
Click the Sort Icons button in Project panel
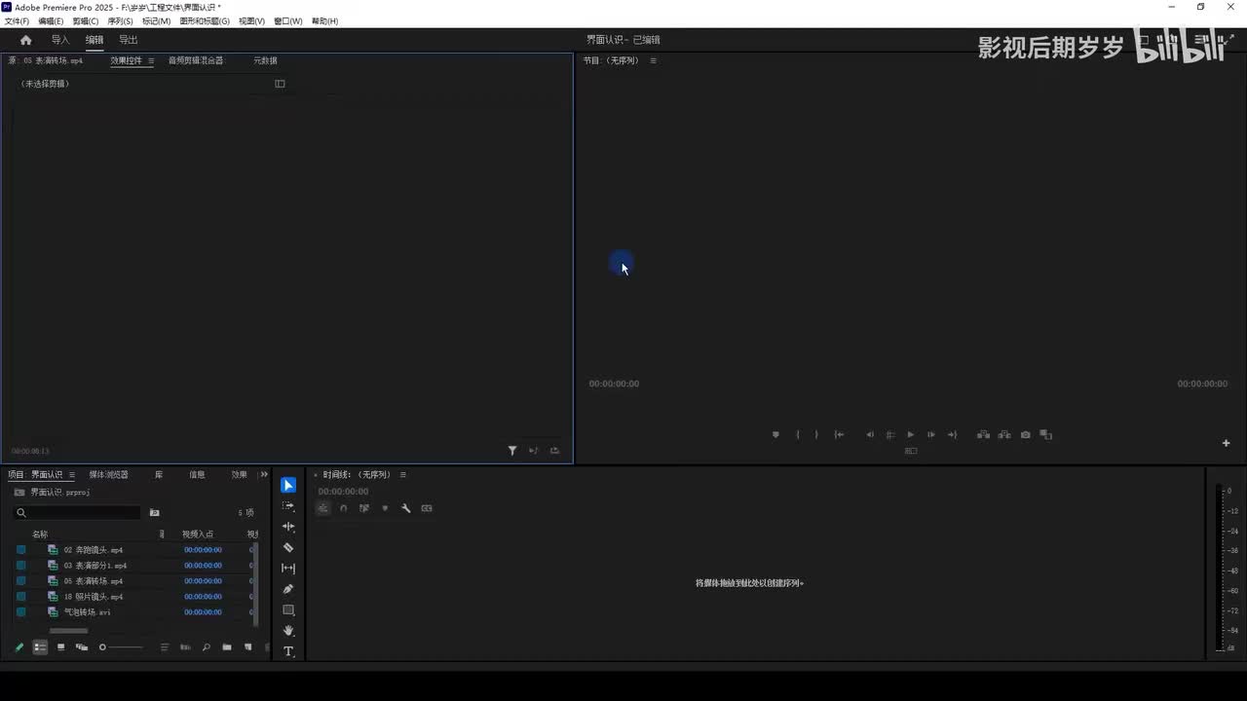coord(164,647)
